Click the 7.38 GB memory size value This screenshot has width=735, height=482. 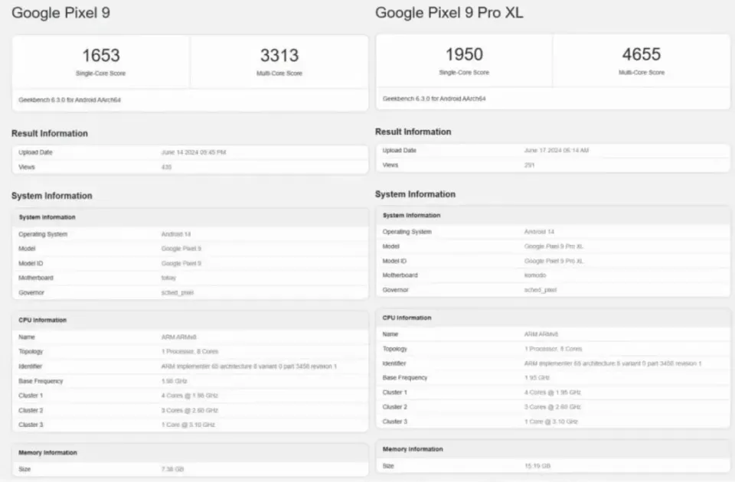pos(173,468)
